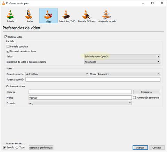This screenshot has height=152, width=167.
Task: Open the Salida de vídeo OpenGL dropdown
Action: (x=122, y=57)
